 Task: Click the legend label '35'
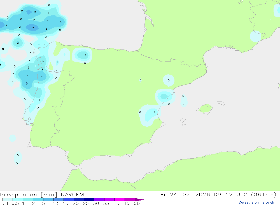click(106, 203)
